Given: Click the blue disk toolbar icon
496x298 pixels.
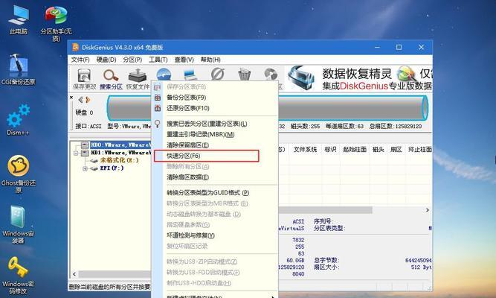Looking at the screenshot, I should [x=164, y=74].
